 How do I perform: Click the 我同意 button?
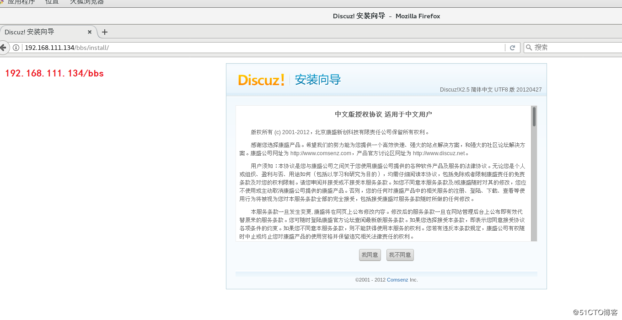(x=370, y=255)
